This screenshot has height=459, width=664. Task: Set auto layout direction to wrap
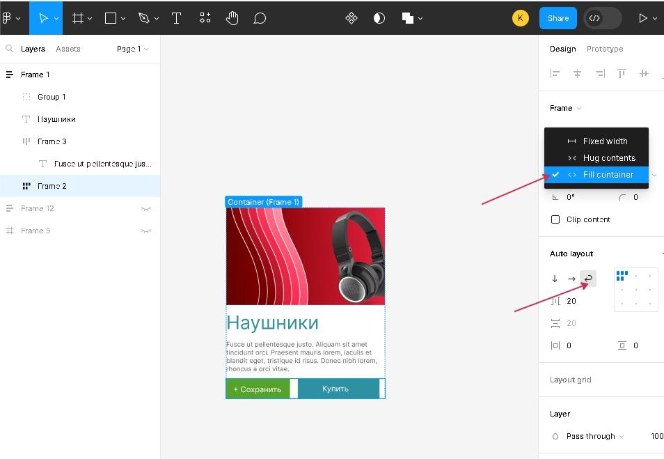(x=588, y=279)
